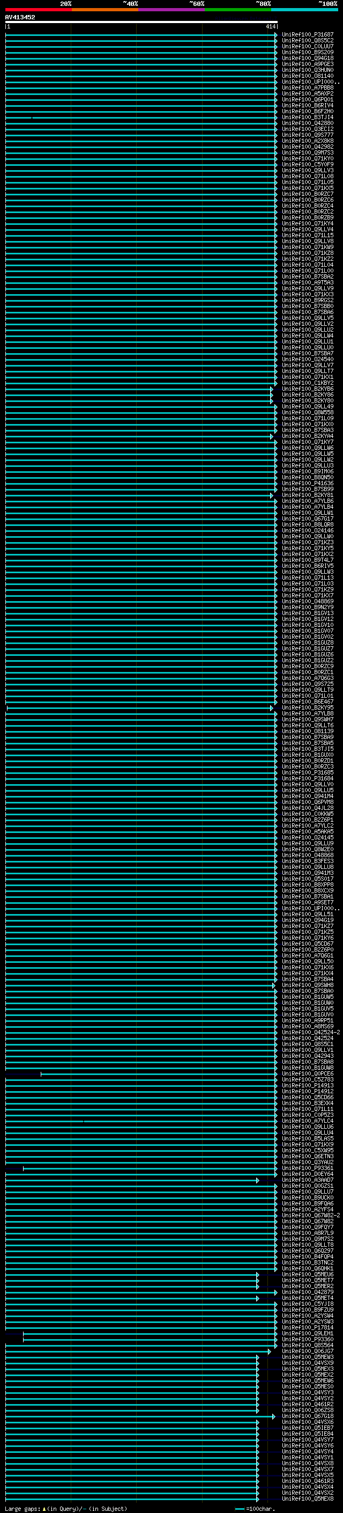Click the UniRef100_Q9SWH8 label
343x1513 pixels.
click(307, 985)
